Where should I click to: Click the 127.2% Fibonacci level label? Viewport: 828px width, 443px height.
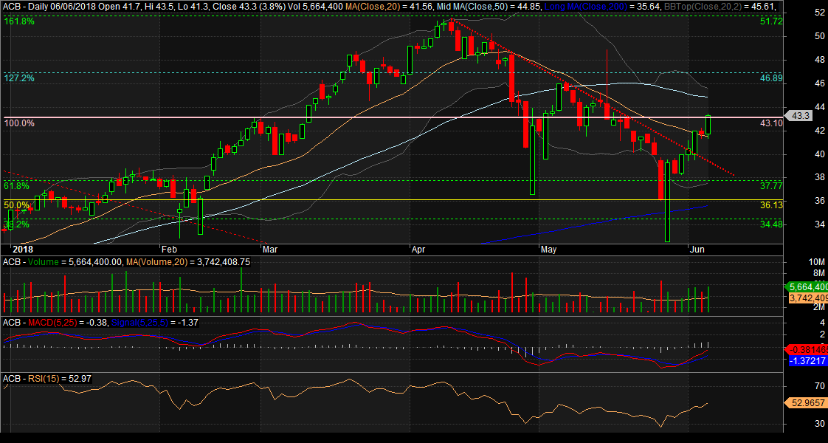(x=18, y=78)
